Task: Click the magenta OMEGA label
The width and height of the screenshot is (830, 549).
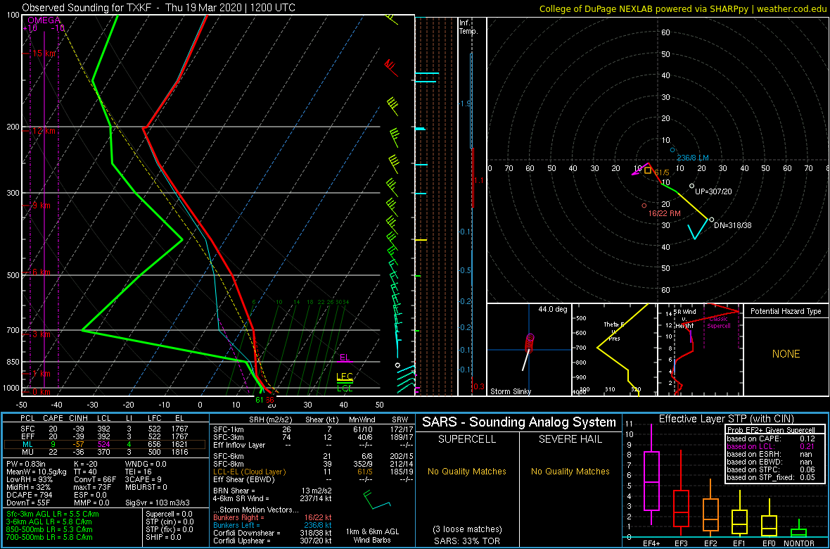Action: click(x=44, y=20)
